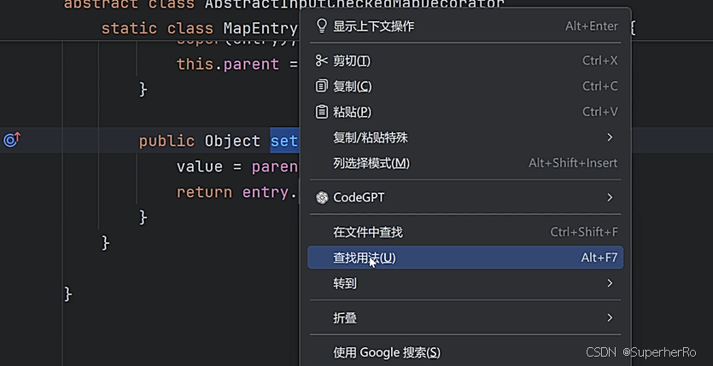Click the MapEntry class name in sticky header
Viewport: 713px width, 366px height.
(260, 28)
